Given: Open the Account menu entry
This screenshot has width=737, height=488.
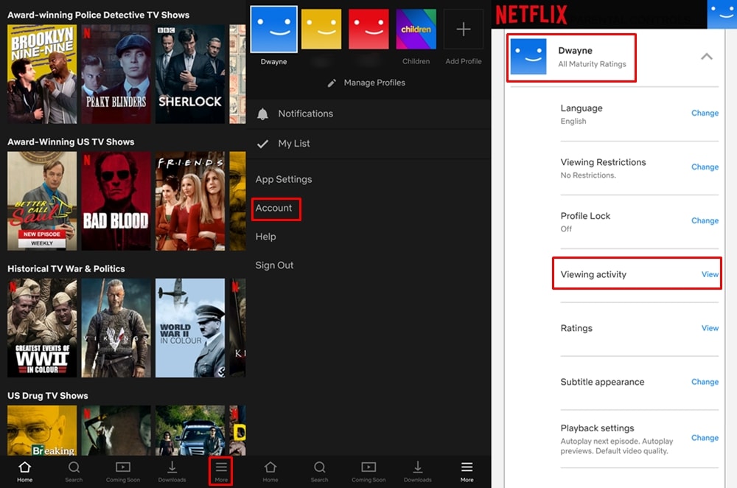Looking at the screenshot, I should coord(273,208).
